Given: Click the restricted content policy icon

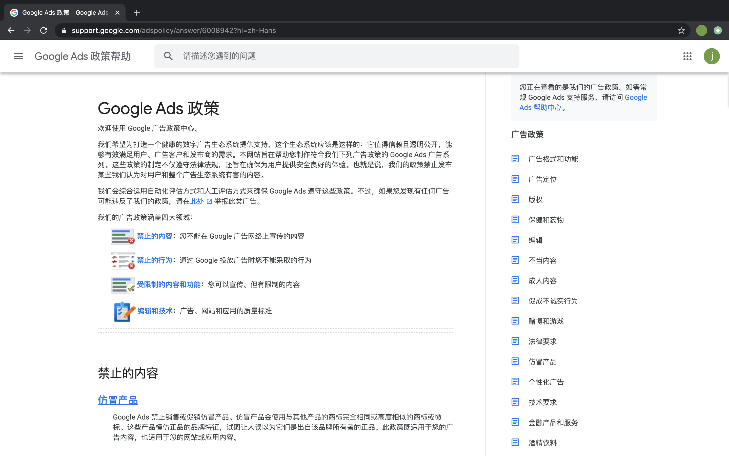Looking at the screenshot, I should 123,285.
